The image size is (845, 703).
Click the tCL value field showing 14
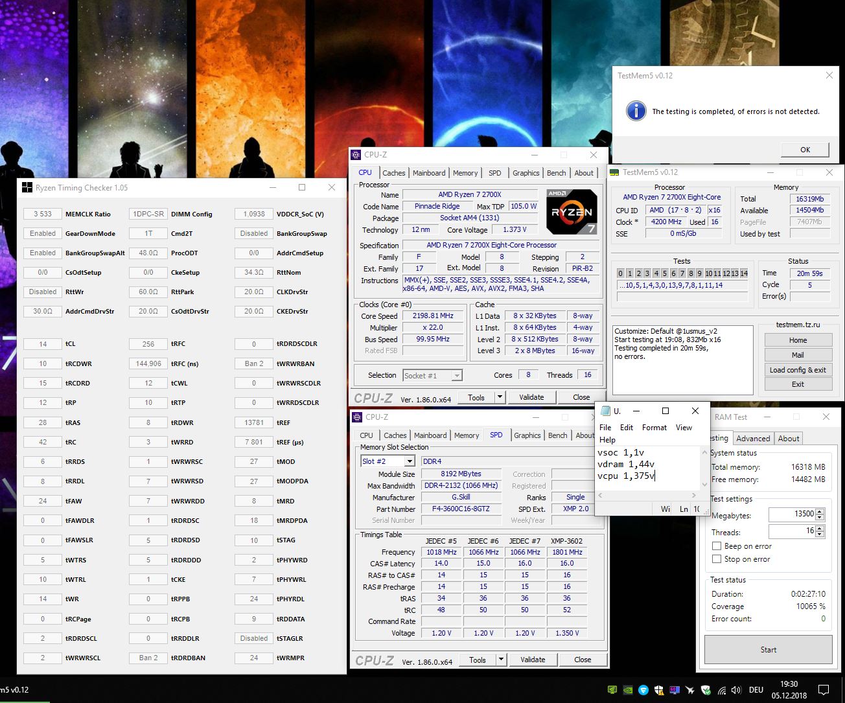(x=43, y=344)
